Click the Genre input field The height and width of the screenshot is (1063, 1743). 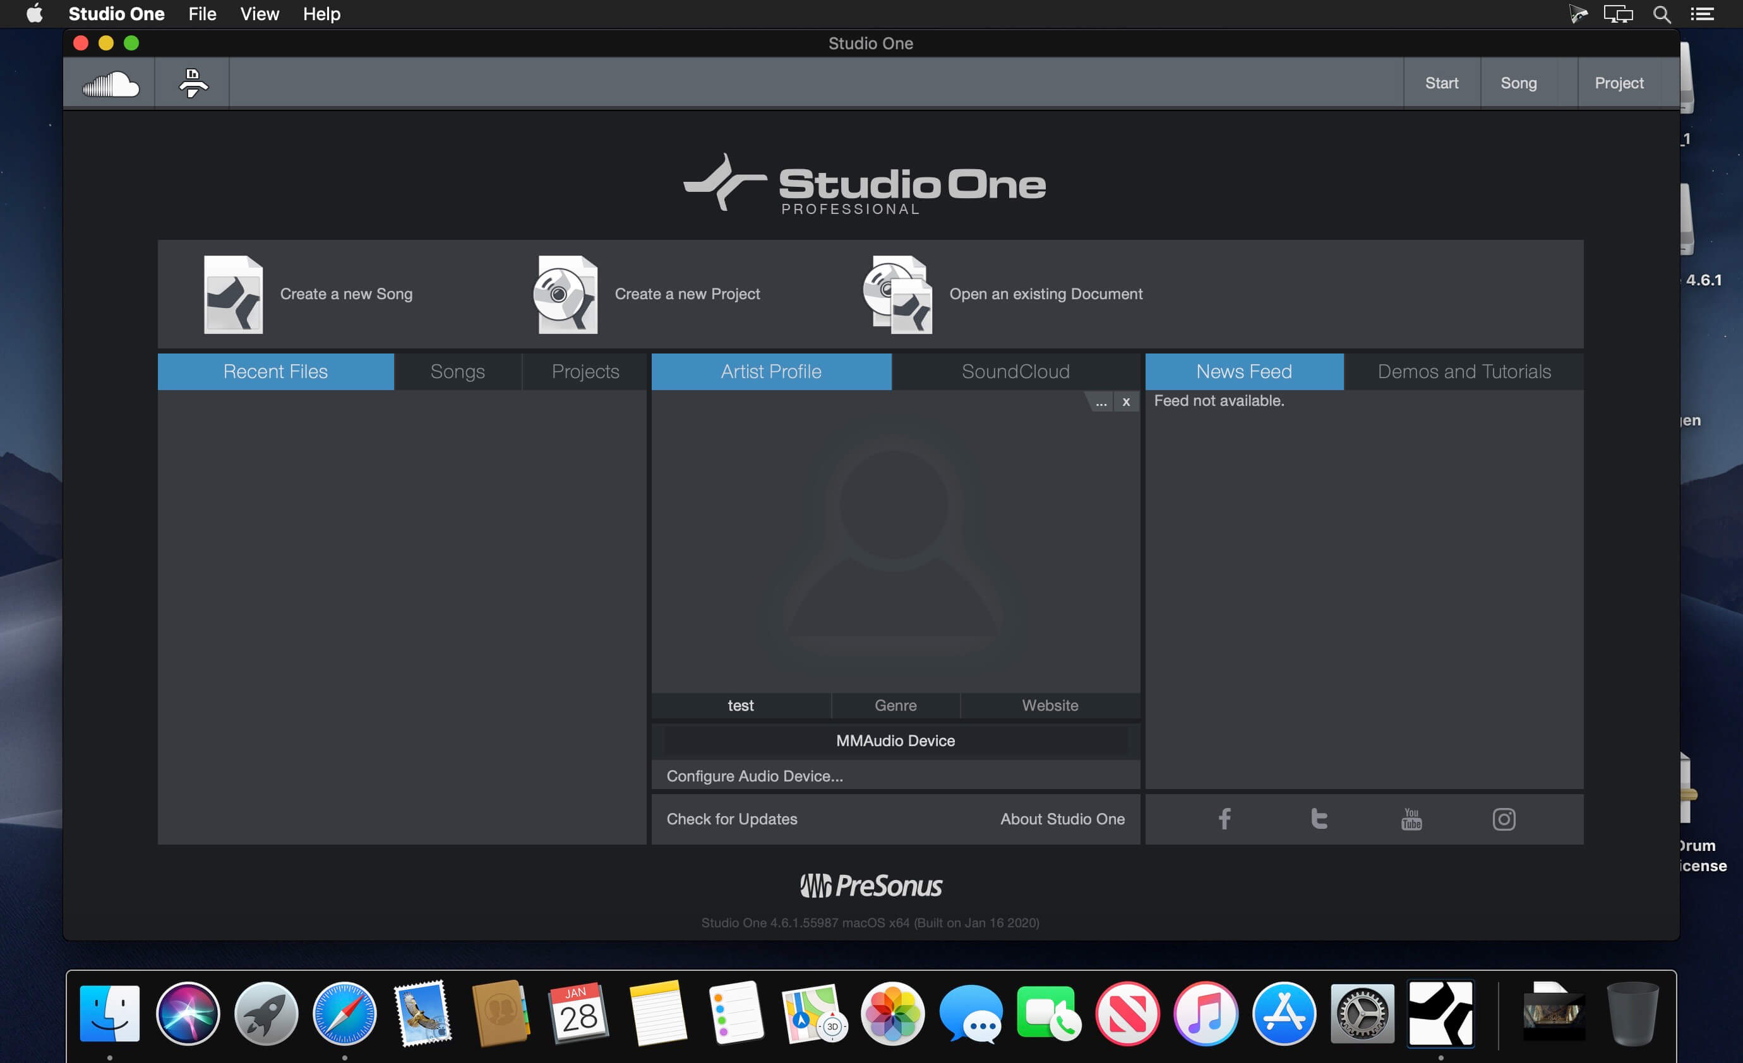[895, 706]
